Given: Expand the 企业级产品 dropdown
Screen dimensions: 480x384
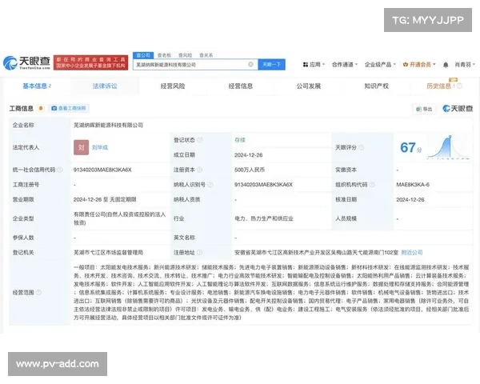Looking at the screenshot, I should [380, 65].
